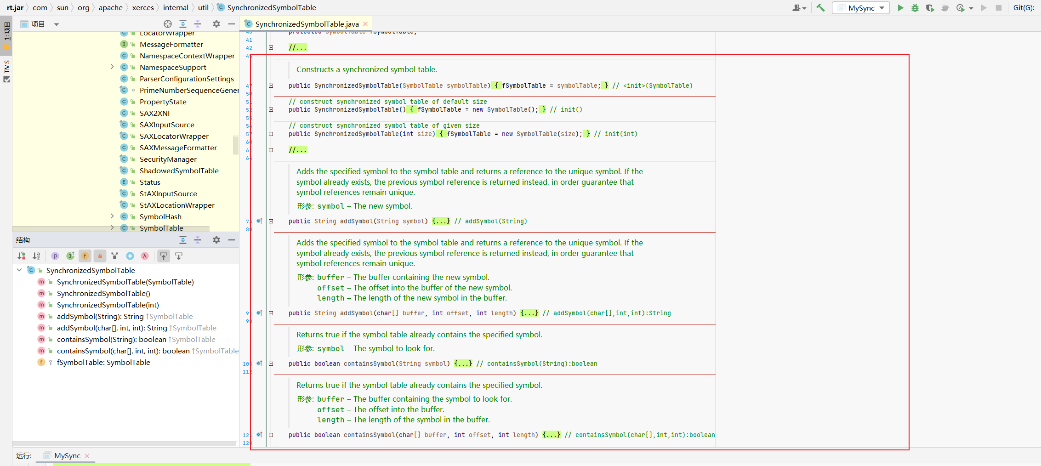The height and width of the screenshot is (466, 1041).
Task: Expand the SymbolTable tree node
Action: click(112, 227)
